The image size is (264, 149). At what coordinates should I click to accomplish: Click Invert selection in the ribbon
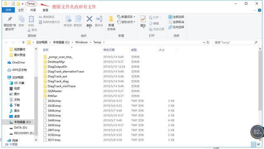[x=176, y=27]
